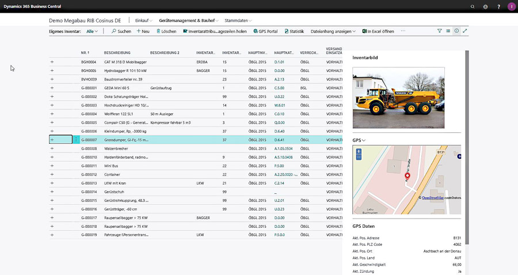Show more actions ellipsis
Image resolution: width=518 pixels, height=275 pixels.
pyautogui.click(x=403, y=31)
